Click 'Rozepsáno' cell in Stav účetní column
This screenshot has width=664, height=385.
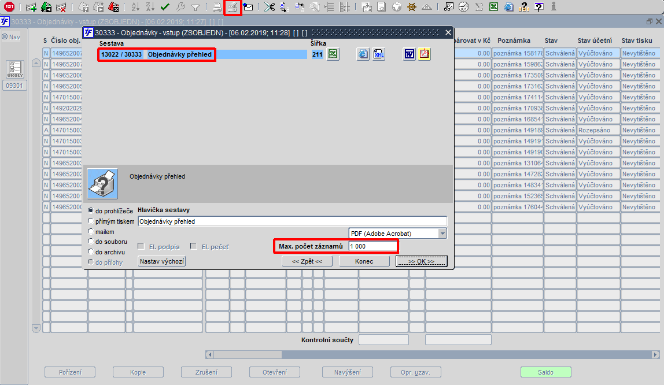597,130
